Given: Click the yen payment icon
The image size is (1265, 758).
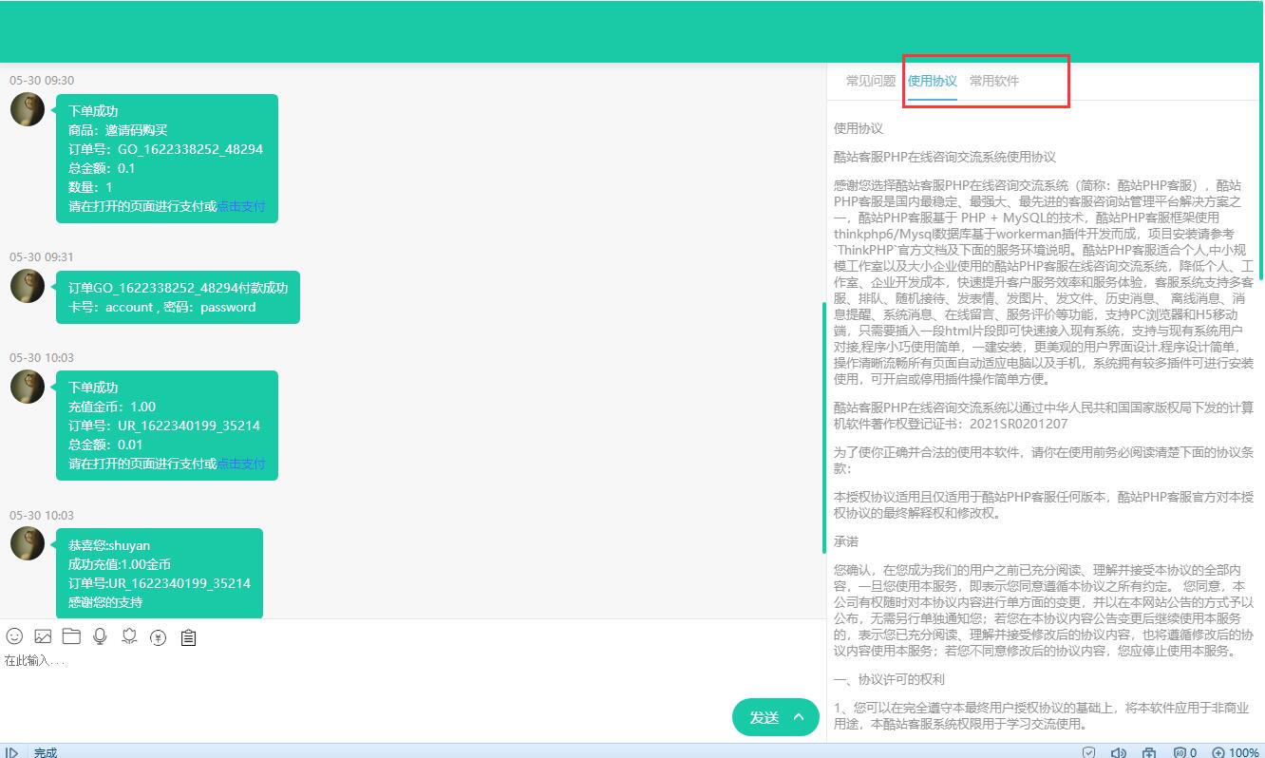Looking at the screenshot, I should tap(159, 637).
